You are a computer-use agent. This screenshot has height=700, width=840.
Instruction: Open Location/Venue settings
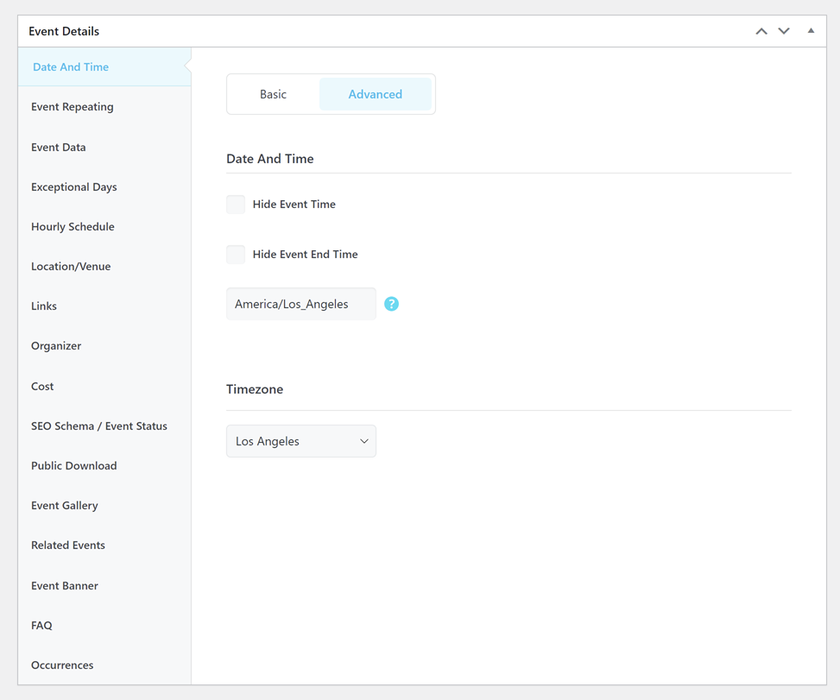pos(71,267)
